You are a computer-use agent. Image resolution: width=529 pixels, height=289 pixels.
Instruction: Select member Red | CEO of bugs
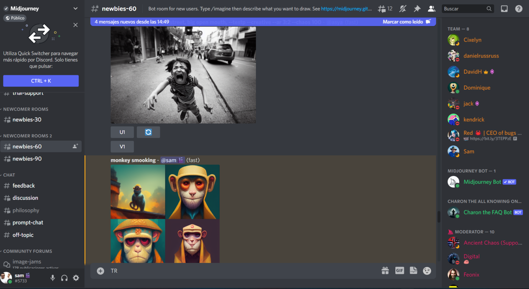point(485,135)
